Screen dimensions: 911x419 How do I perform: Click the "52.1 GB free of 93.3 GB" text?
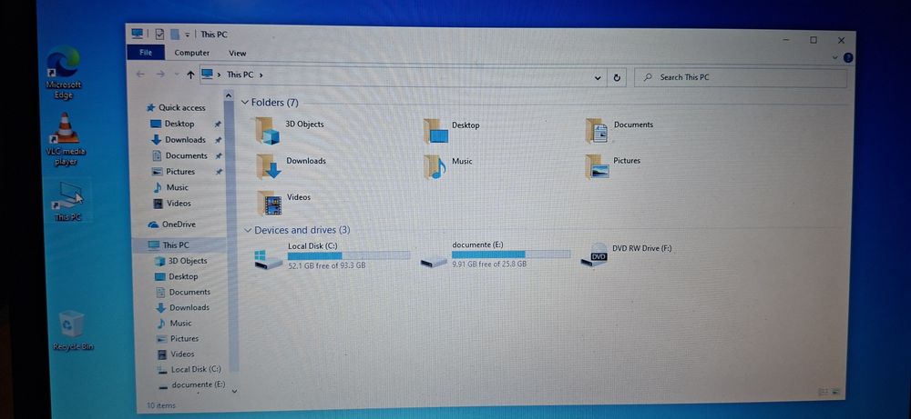[326, 266]
